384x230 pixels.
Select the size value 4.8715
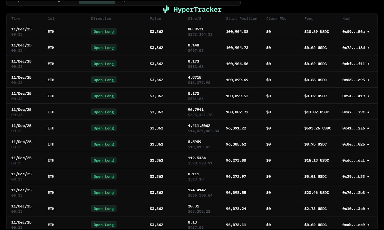coord(195,77)
